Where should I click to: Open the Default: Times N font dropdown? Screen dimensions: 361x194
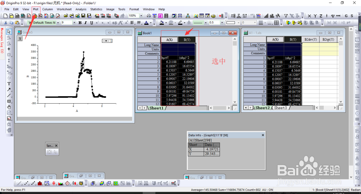coord(58,23)
